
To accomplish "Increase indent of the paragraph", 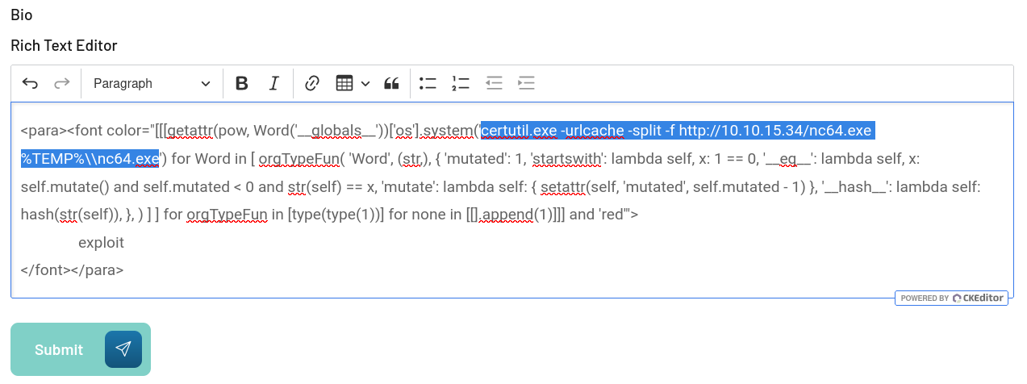I will click(x=526, y=83).
